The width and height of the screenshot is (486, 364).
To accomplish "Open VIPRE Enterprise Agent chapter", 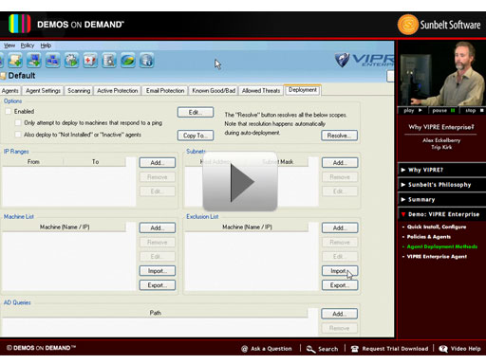I will [437, 257].
